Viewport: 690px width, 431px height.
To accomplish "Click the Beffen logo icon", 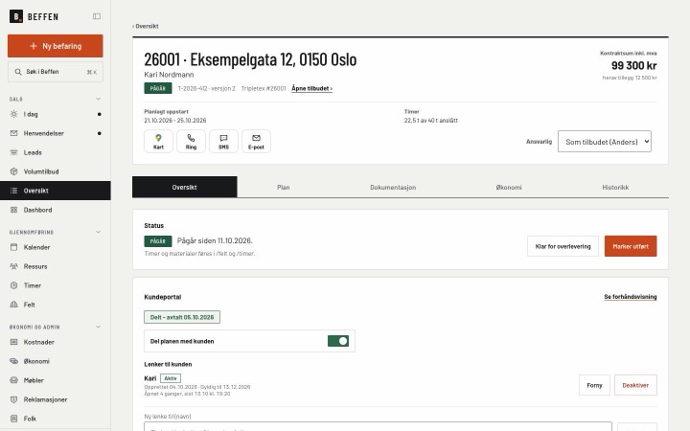I will click(16, 16).
